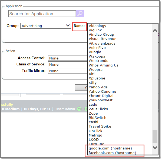
Task: Open the Group dropdown set to Advertising
Action: coord(46,26)
